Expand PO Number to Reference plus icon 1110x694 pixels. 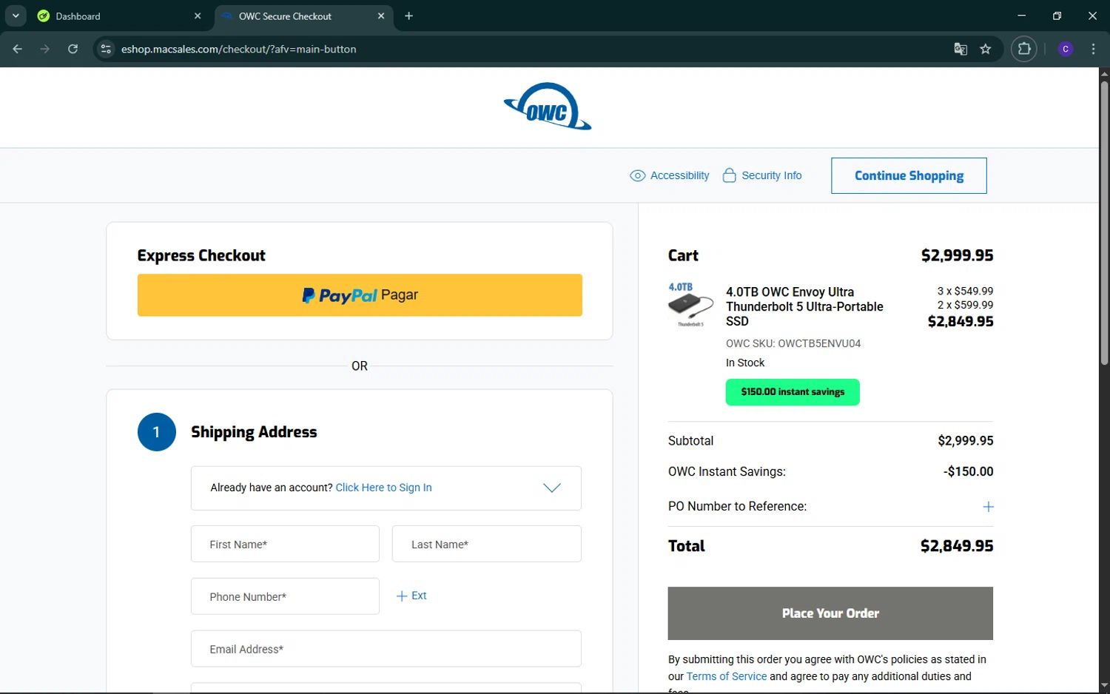pos(988,507)
